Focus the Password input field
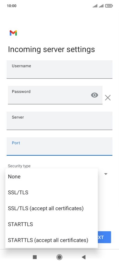119x265 pixels. [x=55, y=95]
